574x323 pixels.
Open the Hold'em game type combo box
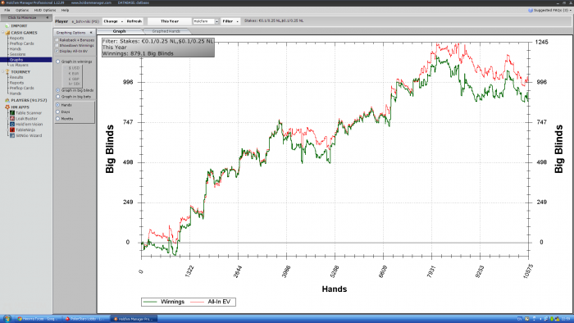tap(206, 21)
